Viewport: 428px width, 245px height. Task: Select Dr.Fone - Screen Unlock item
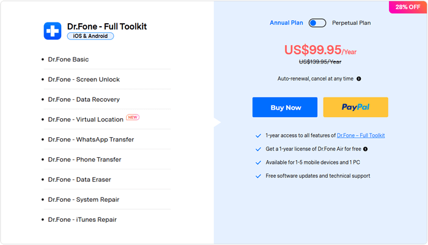click(x=84, y=79)
